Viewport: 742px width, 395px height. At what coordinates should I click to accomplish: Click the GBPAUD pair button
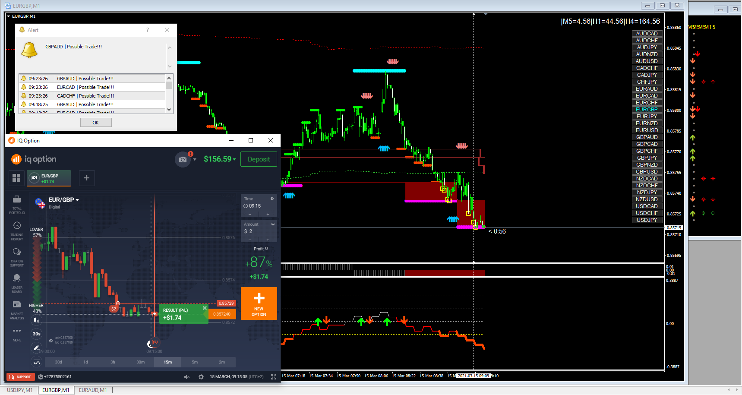click(647, 137)
